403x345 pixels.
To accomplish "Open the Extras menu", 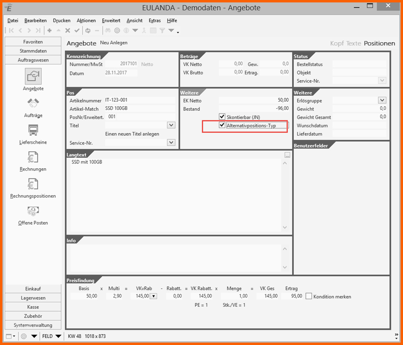I will [155, 21].
